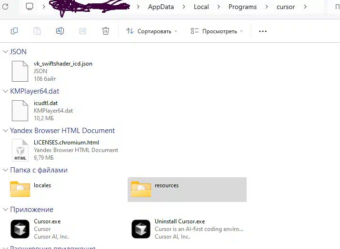The height and width of the screenshot is (249, 340).
Task: Click the icudtl.dat file name
Action: click(46, 103)
